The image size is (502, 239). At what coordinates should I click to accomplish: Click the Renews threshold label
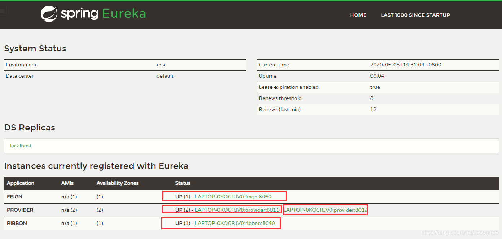(x=280, y=98)
